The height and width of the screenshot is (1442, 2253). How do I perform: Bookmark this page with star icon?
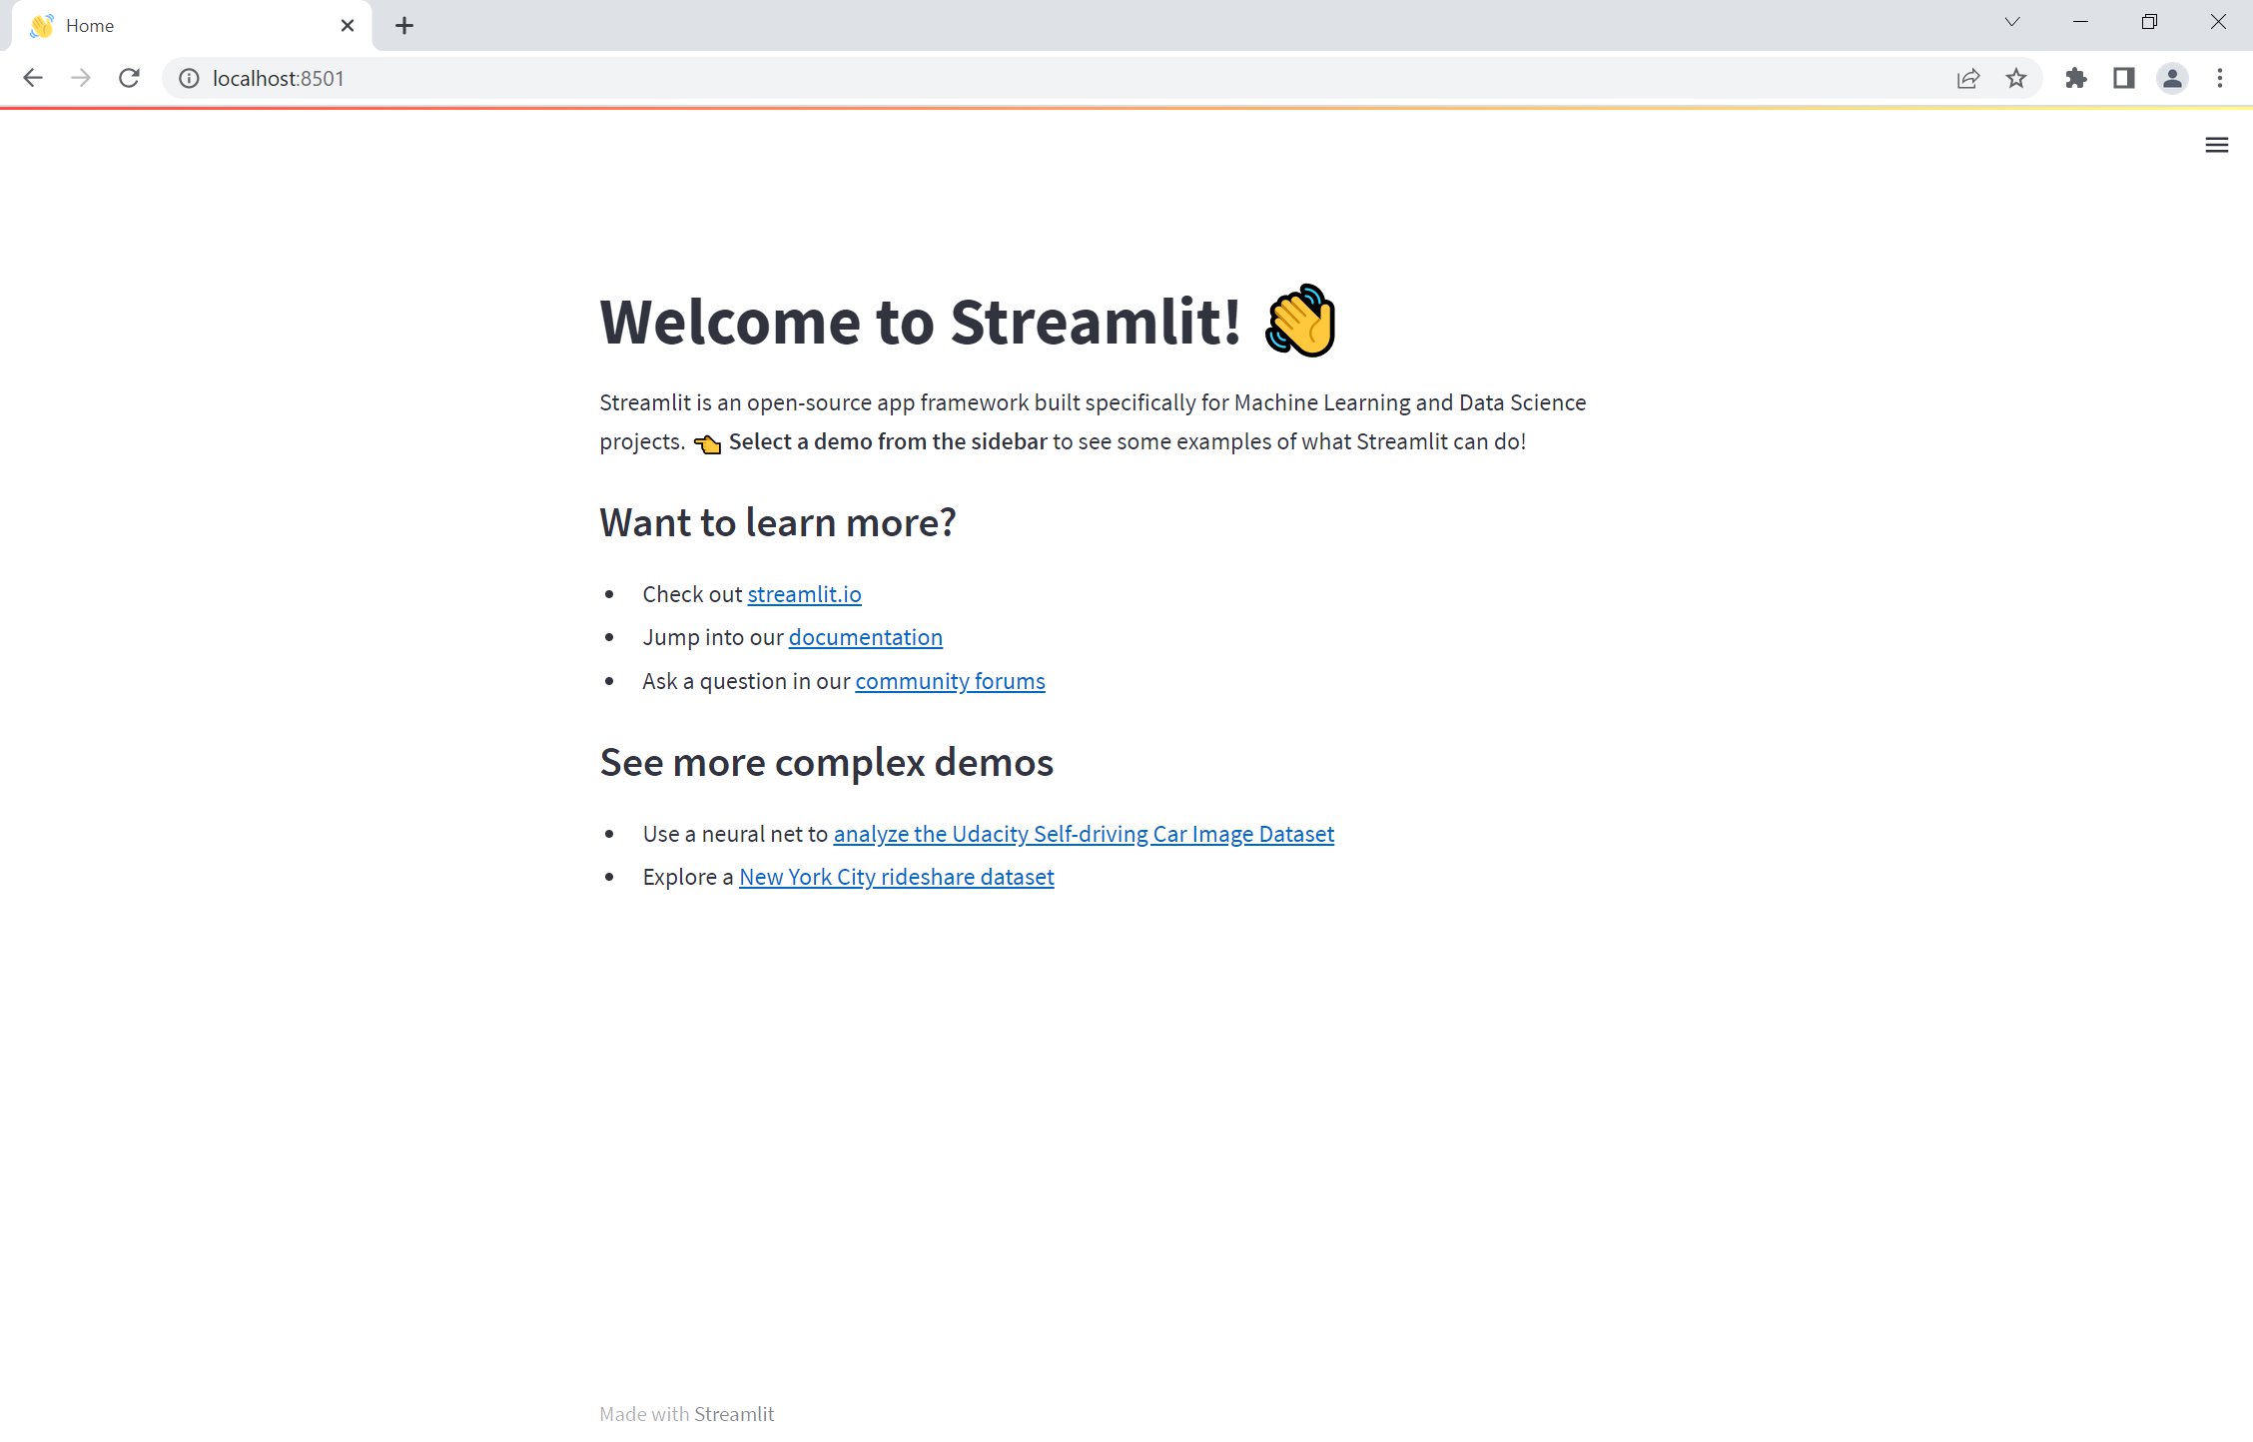[x=2016, y=78]
